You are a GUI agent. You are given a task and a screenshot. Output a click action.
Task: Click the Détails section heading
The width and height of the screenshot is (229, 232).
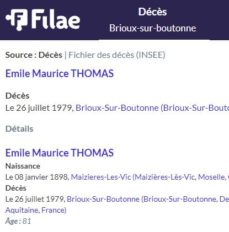tap(19, 129)
